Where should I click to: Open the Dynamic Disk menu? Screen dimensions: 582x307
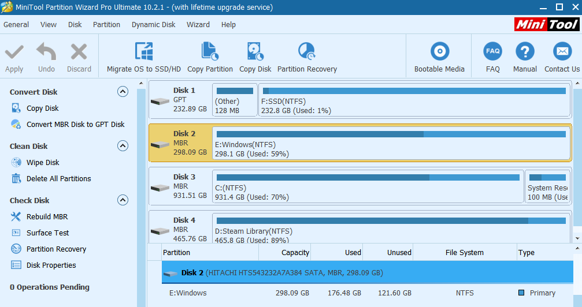pyautogui.click(x=153, y=24)
